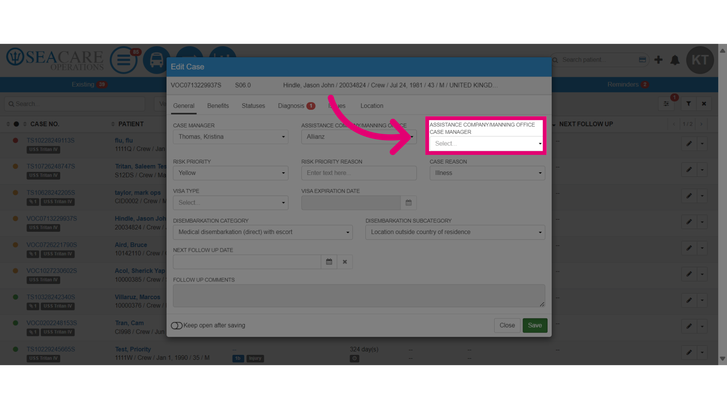Sort by the PATIENT column header

click(131, 124)
